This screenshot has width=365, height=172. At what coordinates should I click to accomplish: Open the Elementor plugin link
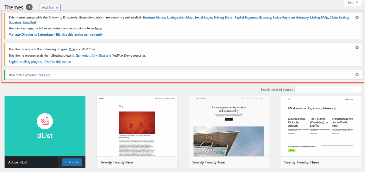coord(83,55)
